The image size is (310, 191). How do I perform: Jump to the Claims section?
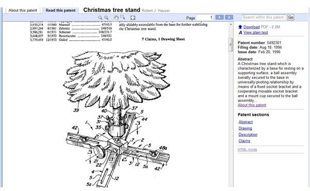pyautogui.click(x=244, y=141)
